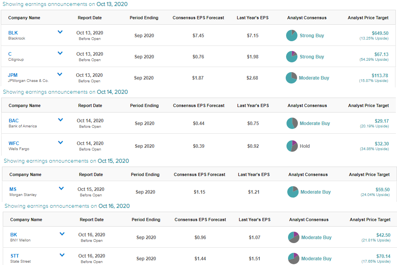This screenshot has width=397, height=265.
Task: Open the BK ticker link
Action: pos(14,235)
